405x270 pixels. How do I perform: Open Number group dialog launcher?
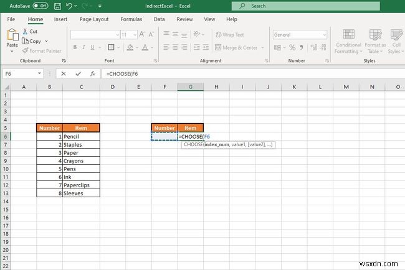coord(327,61)
